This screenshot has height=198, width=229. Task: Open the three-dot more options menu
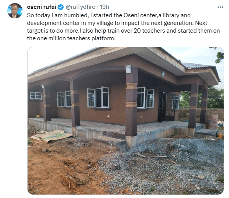tap(220, 7)
